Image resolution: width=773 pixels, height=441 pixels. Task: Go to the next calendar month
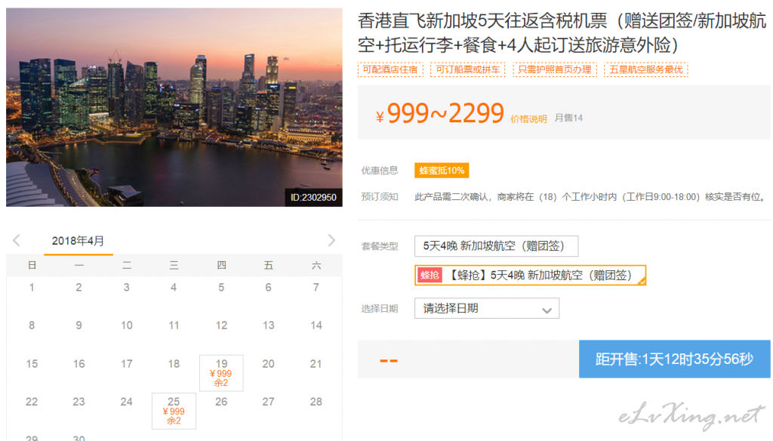pos(331,240)
